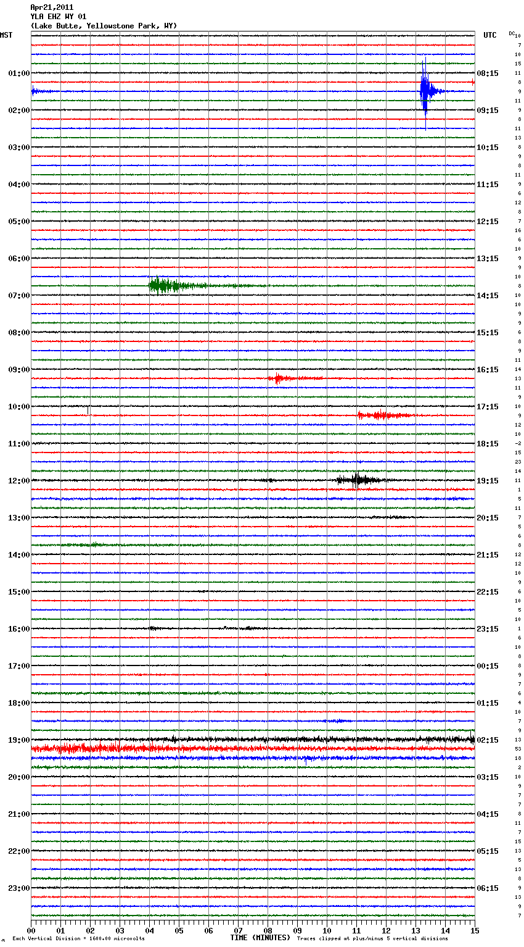
Task: Click the large blue earthquake spike near minute 13
Action: pyautogui.click(x=425, y=91)
